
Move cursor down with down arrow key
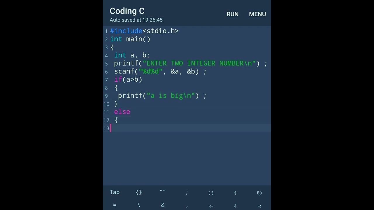(235, 206)
